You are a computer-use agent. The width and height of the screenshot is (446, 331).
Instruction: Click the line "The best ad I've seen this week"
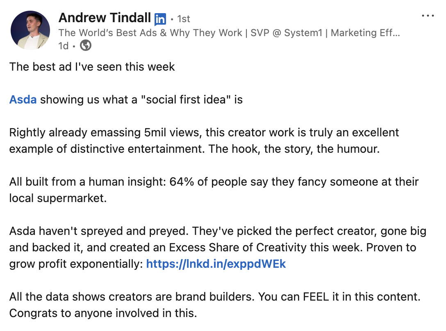92,67
